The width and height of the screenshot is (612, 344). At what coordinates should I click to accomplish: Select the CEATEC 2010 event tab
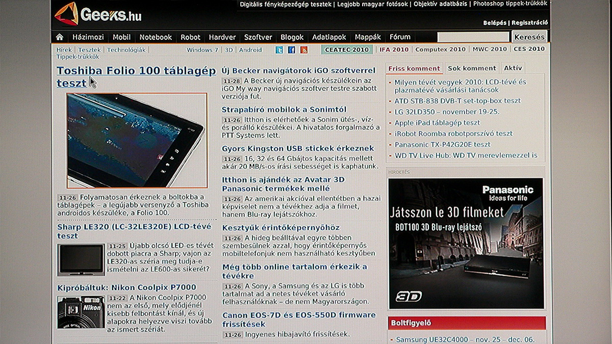point(347,49)
